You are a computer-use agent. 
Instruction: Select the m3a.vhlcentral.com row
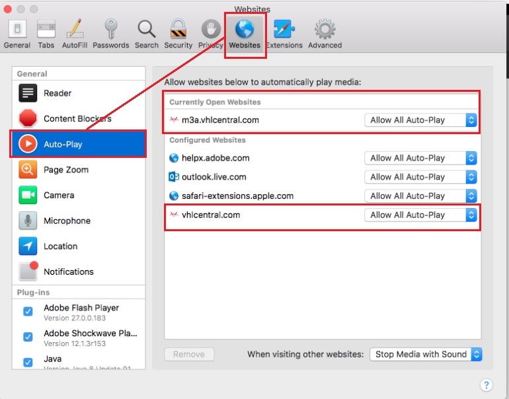click(323, 120)
